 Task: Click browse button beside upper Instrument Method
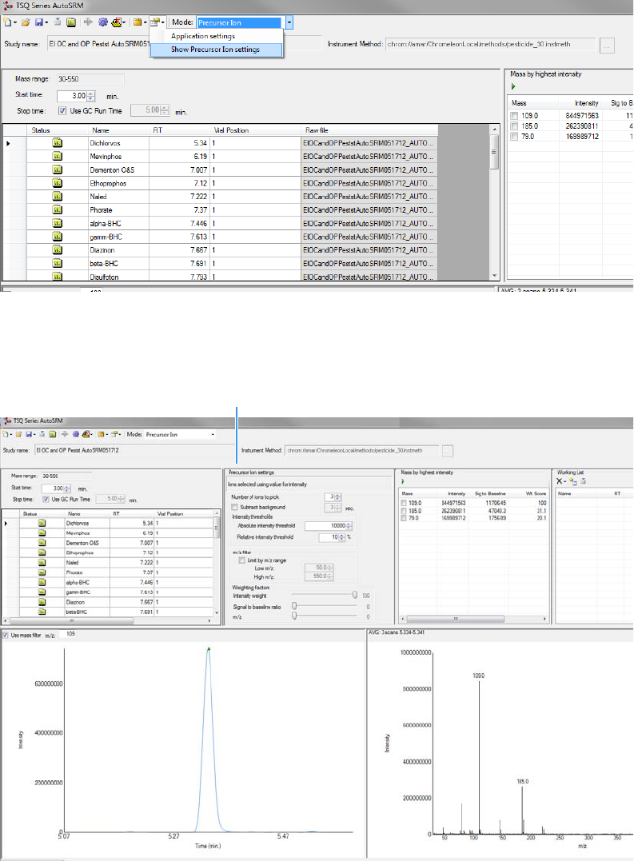pos(607,45)
